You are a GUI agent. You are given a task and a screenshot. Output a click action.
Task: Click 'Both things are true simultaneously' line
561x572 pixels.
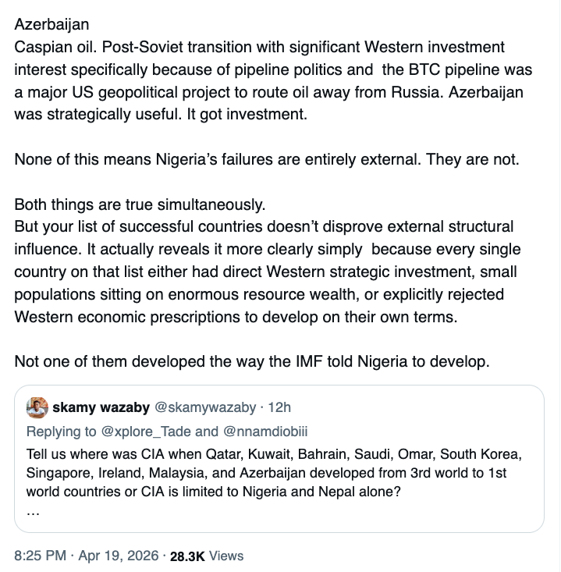[x=140, y=205]
